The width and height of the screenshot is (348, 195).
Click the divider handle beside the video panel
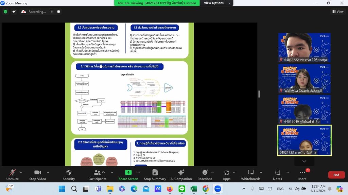point(259,94)
